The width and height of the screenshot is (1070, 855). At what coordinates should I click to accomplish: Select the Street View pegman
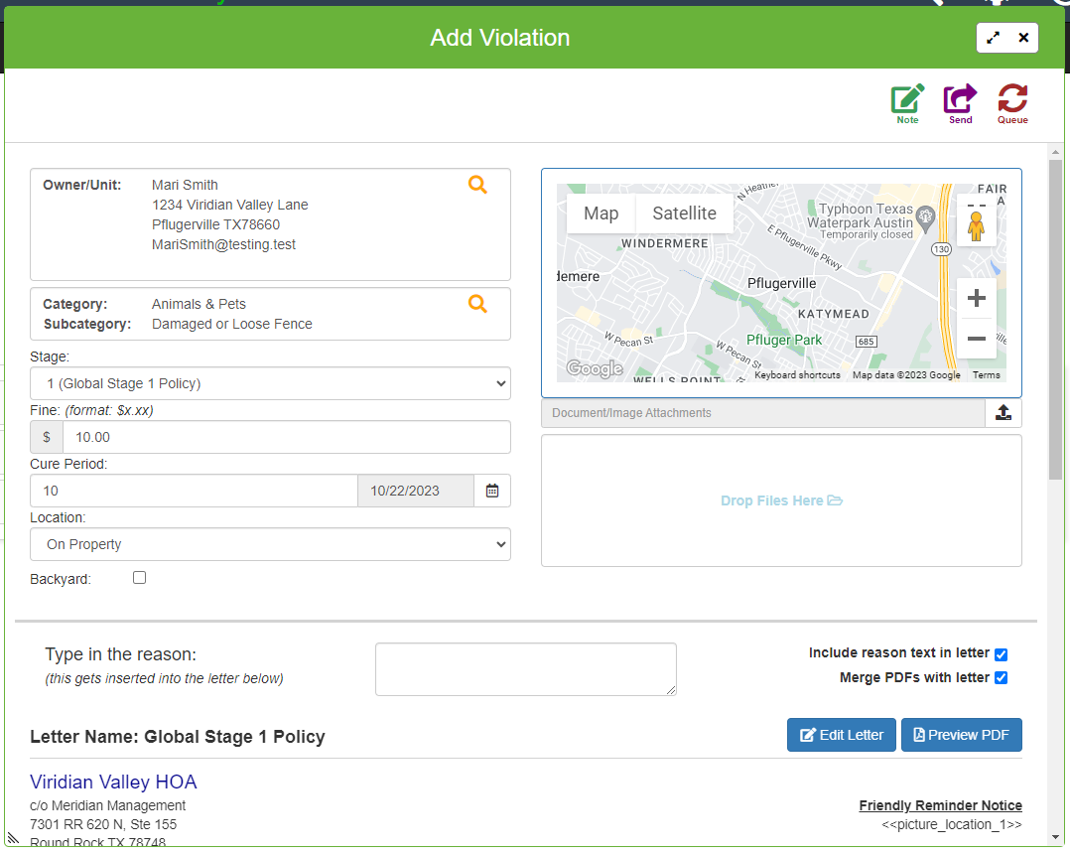(x=977, y=225)
